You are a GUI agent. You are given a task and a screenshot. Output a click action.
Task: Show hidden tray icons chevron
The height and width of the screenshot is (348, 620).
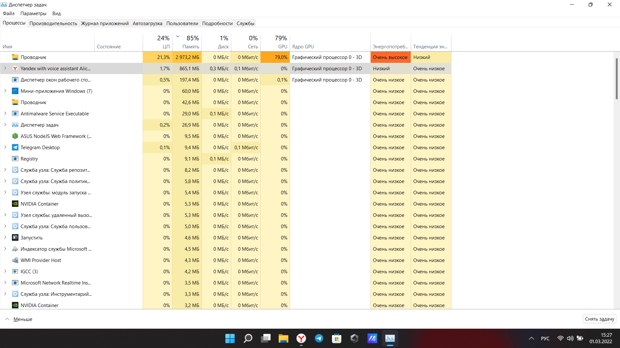pos(531,338)
